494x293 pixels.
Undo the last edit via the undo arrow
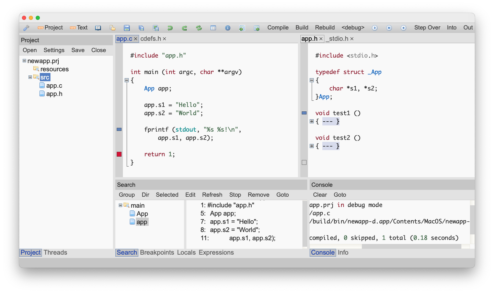170,28
